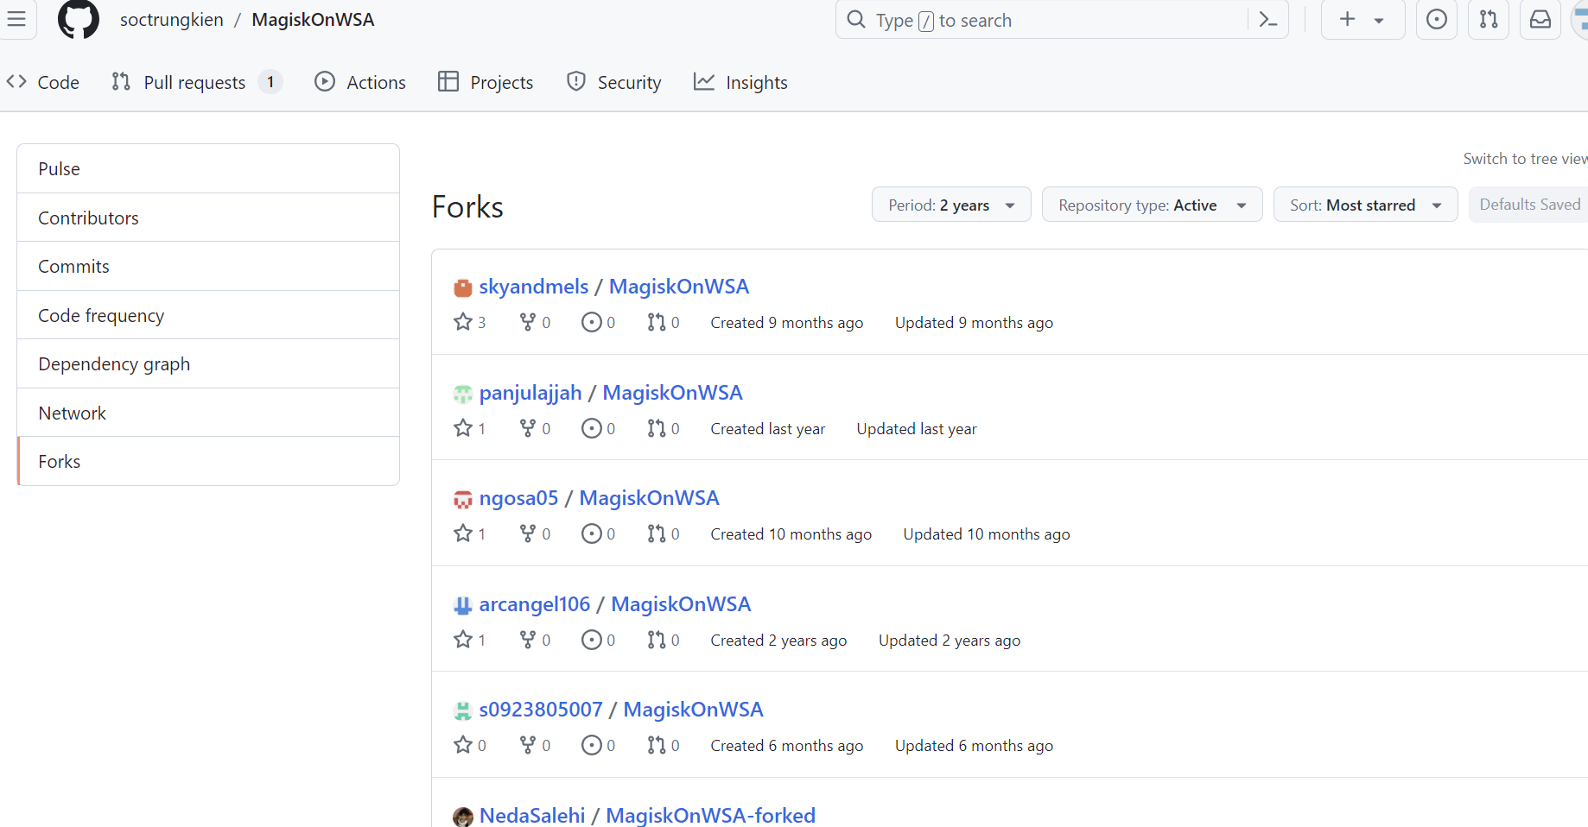1588x827 pixels.
Task: Select Pulse in the sidebar
Action: click(208, 169)
